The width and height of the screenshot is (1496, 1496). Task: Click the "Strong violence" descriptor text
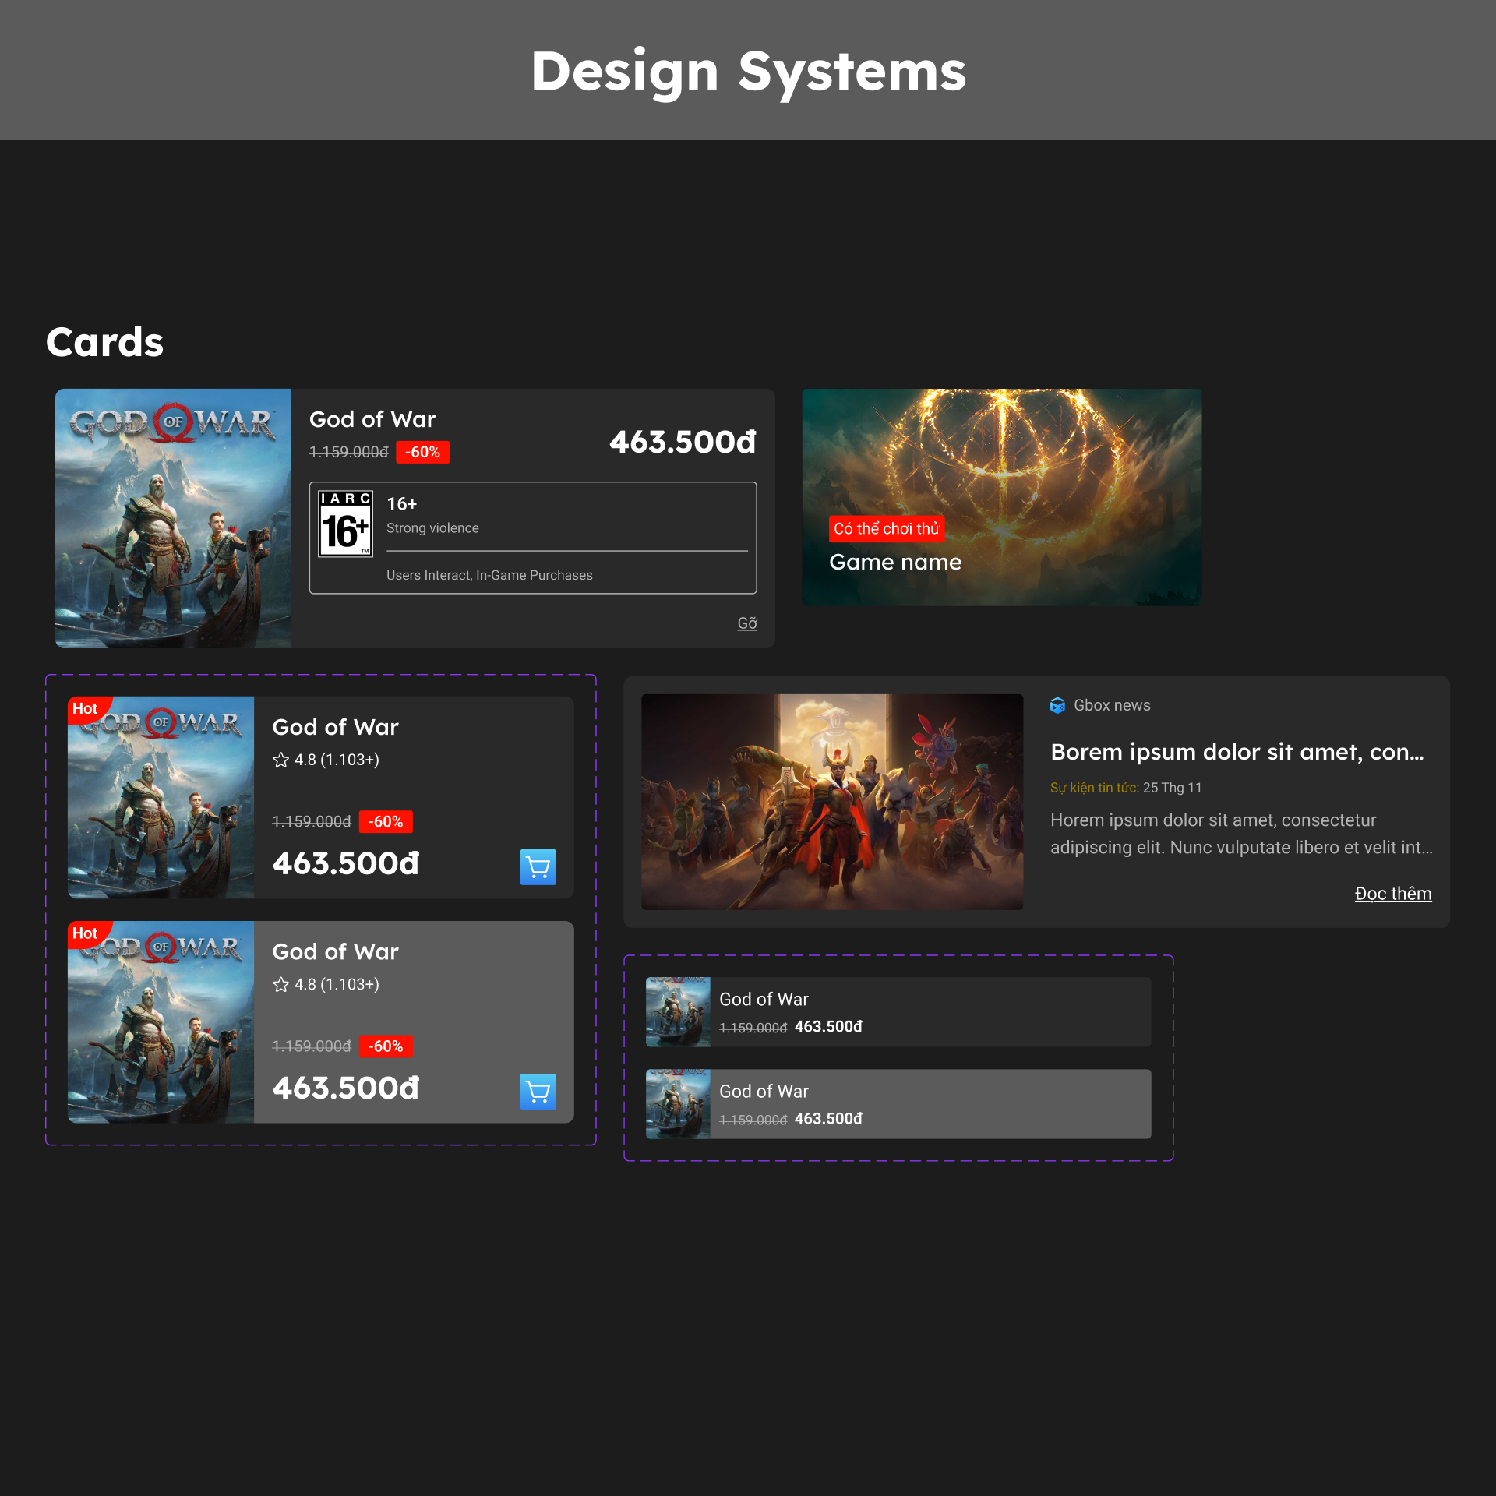click(x=432, y=528)
